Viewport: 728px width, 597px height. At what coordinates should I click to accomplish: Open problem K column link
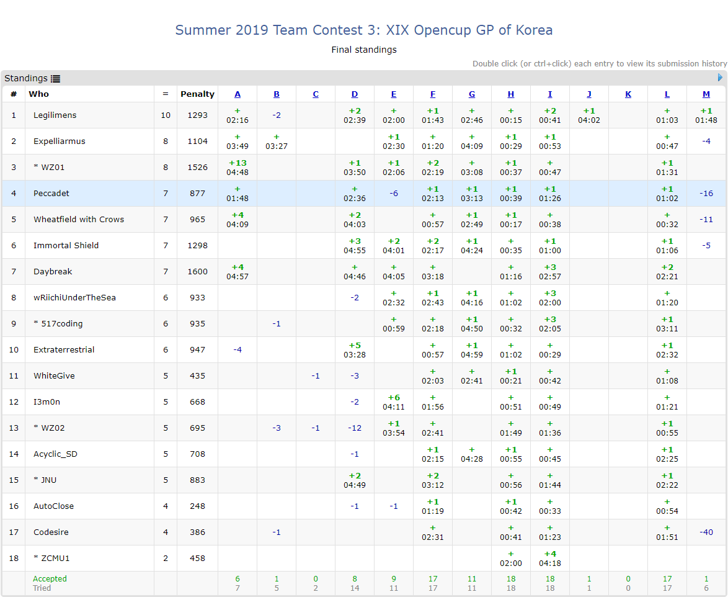tap(628, 94)
